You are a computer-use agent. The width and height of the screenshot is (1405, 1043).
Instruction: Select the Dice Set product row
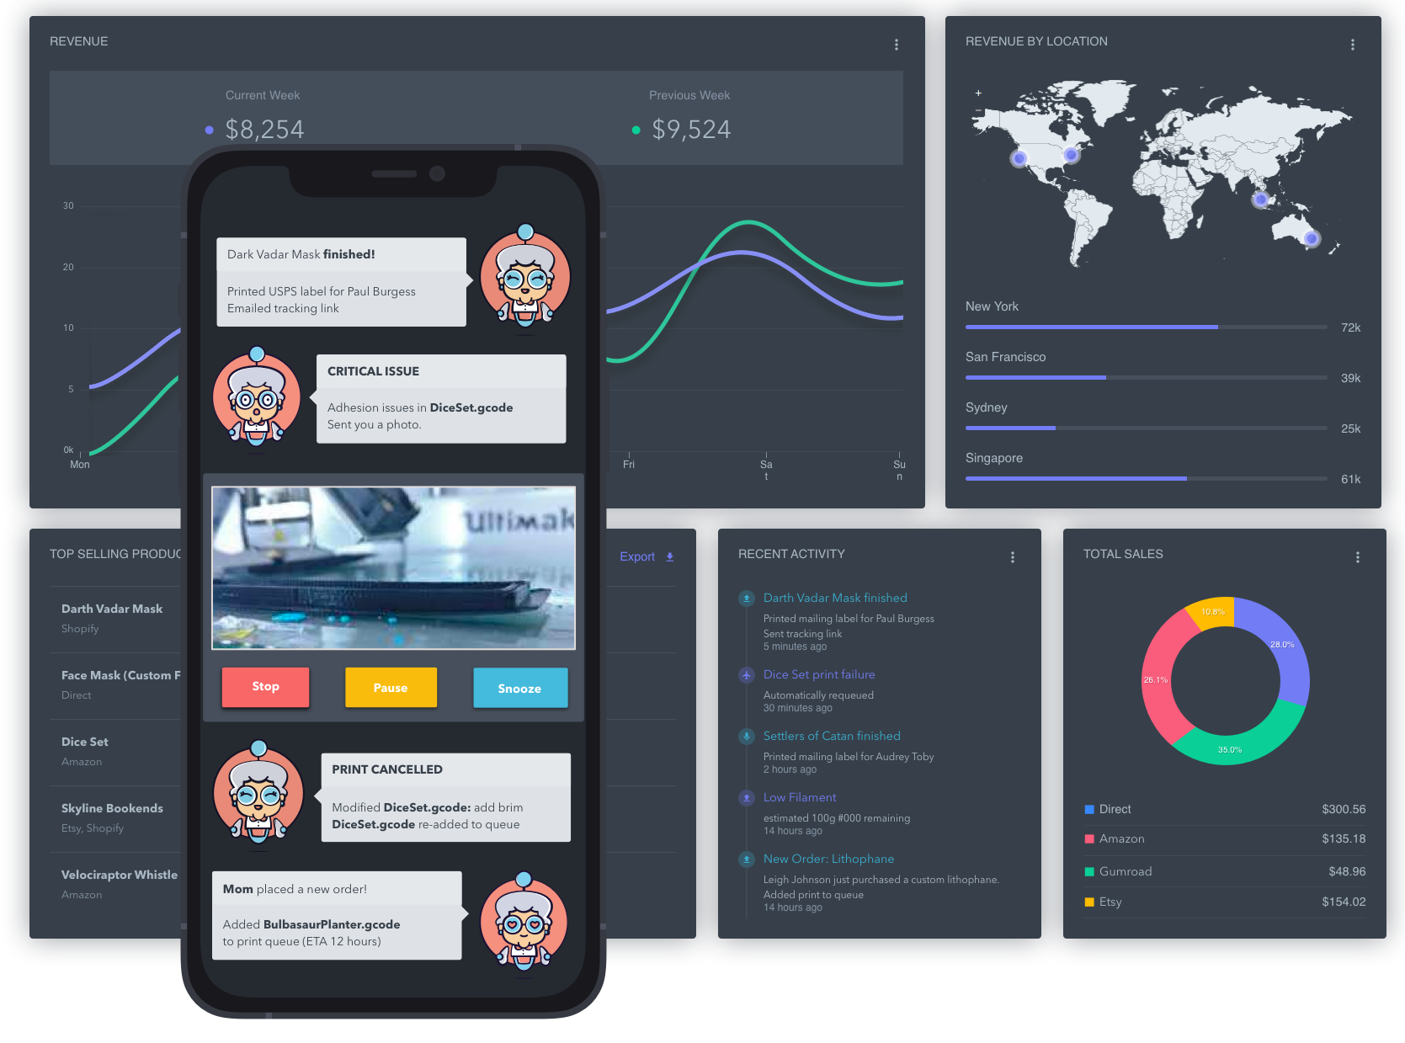pyautogui.click(x=115, y=752)
